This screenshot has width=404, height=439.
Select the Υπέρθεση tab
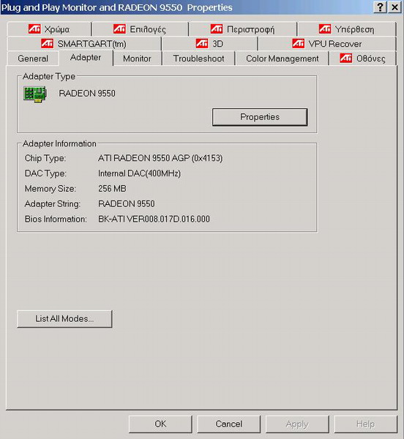point(347,29)
